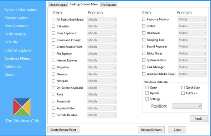The width and height of the screenshot is (211, 136).
Task: Check Create Restore Point item checkbox
Action: (53, 47)
